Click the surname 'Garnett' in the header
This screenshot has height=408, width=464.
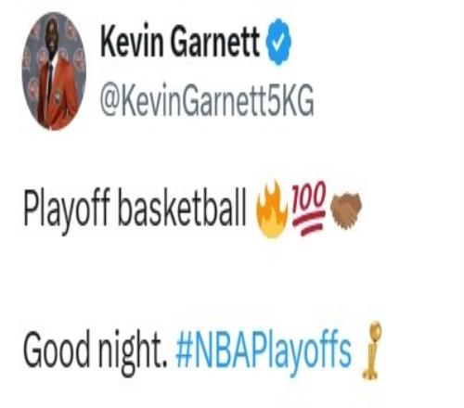tap(215, 41)
